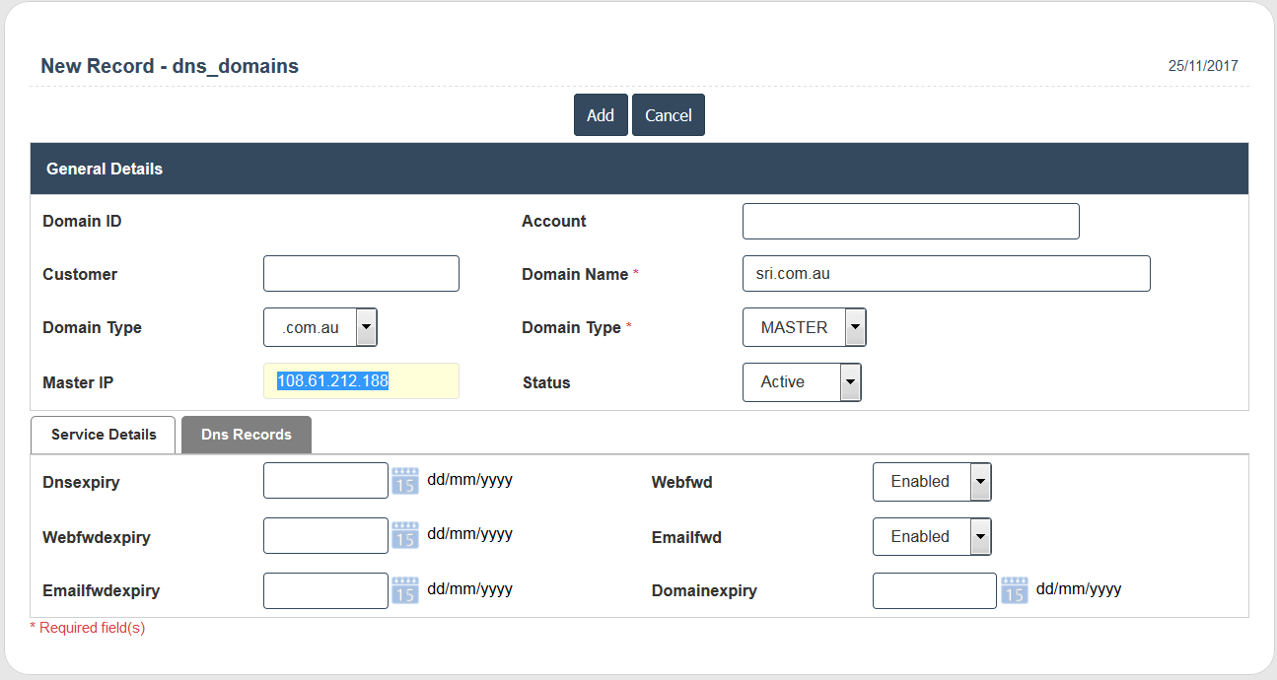The image size is (1277, 680).
Task: Click the Domainexpiry date input box
Action: 935,591
